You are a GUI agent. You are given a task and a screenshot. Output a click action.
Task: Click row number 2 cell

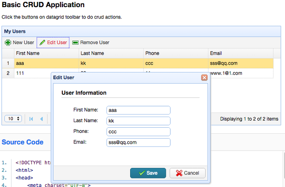point(8,74)
